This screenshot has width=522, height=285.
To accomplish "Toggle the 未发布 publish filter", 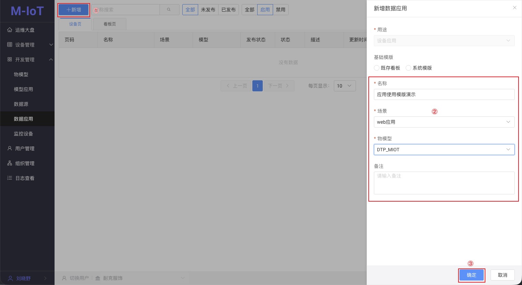I will [x=208, y=10].
